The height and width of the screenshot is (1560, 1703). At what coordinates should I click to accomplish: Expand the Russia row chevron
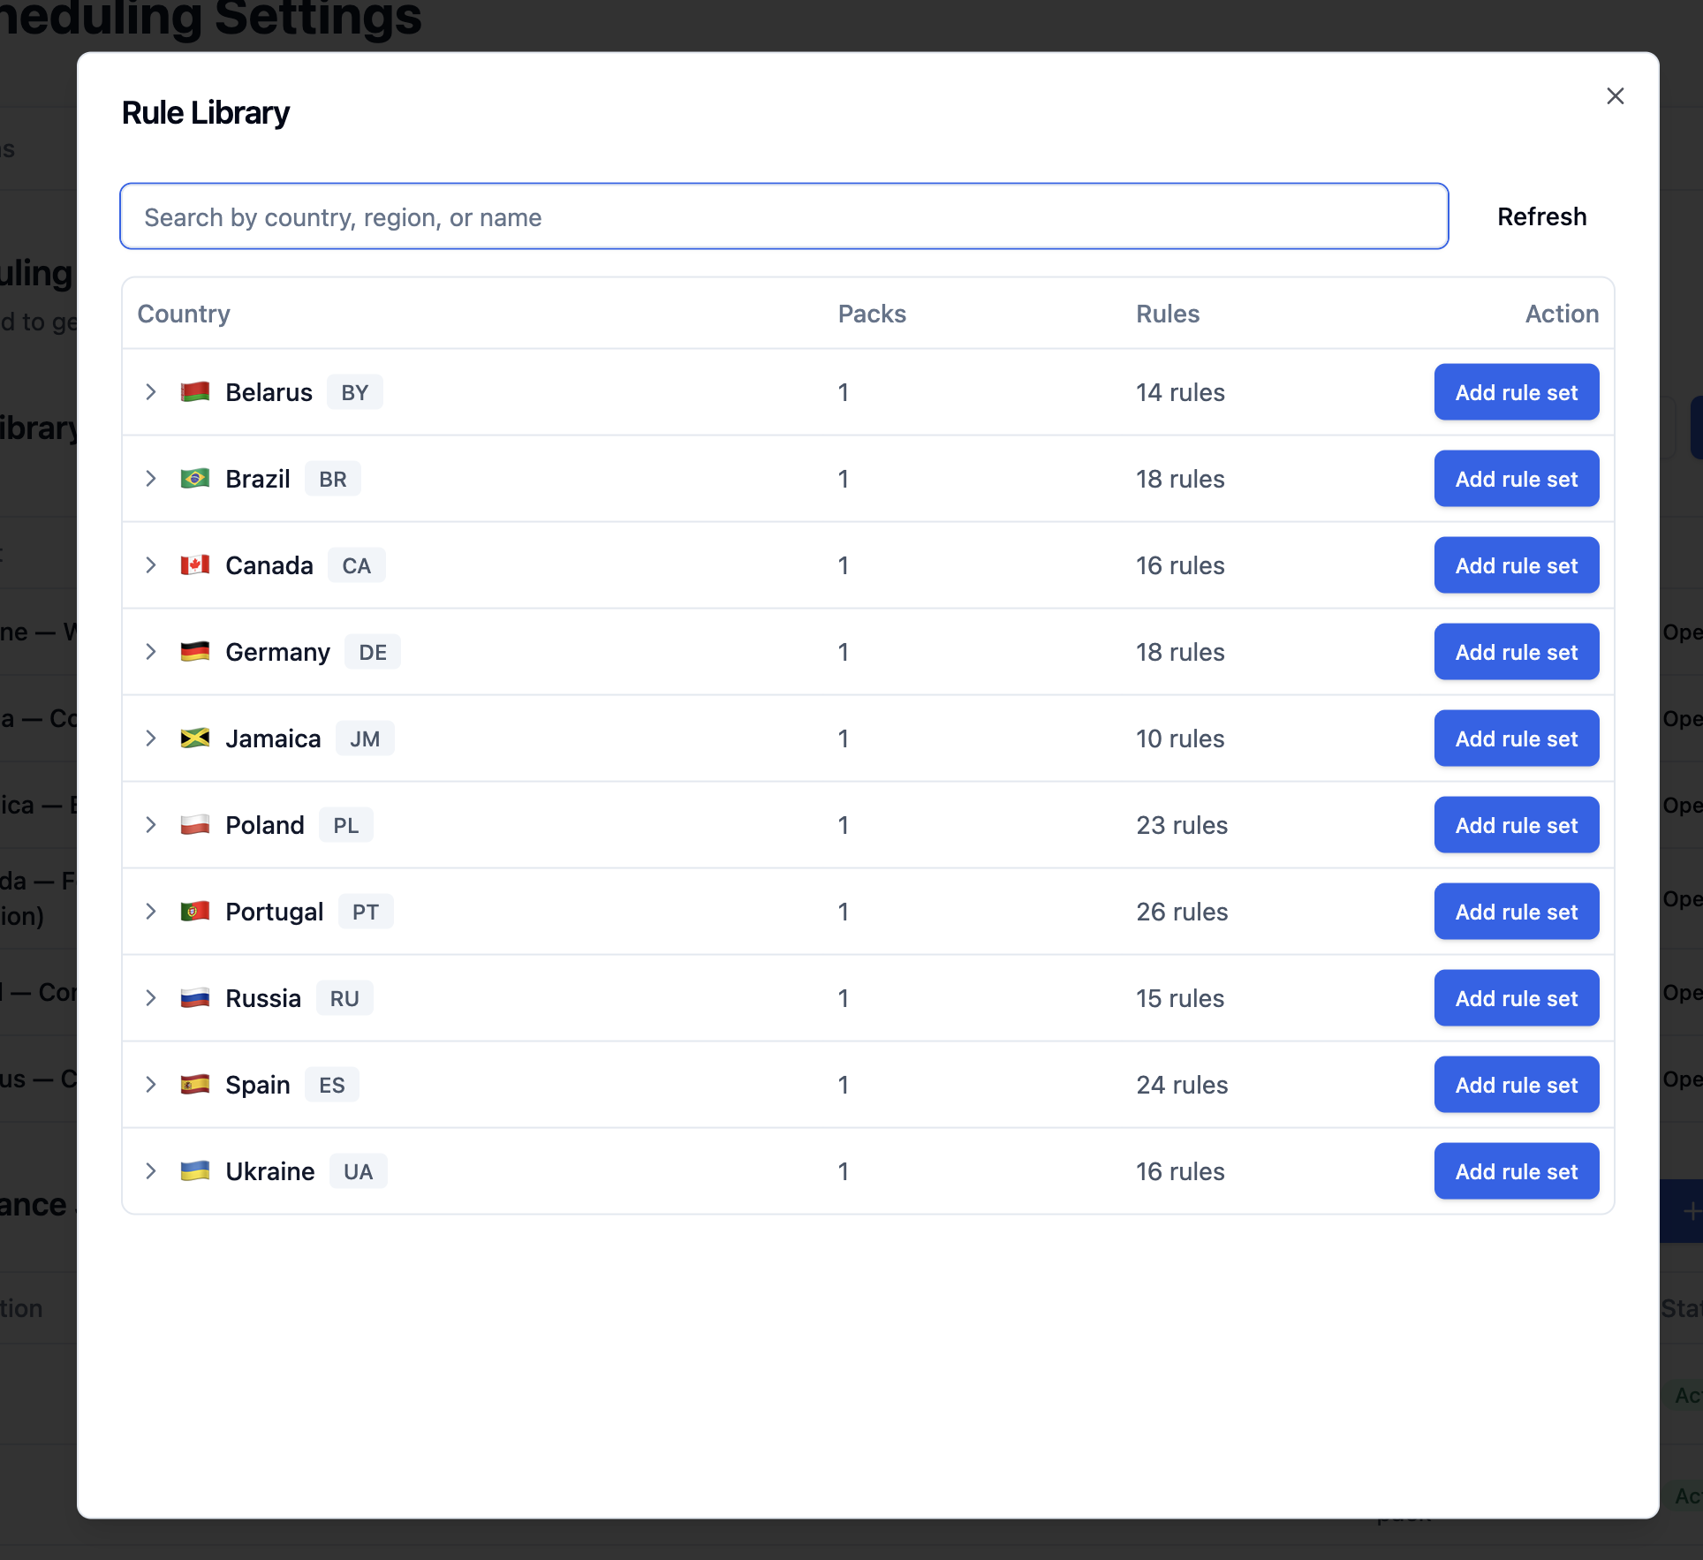151,998
